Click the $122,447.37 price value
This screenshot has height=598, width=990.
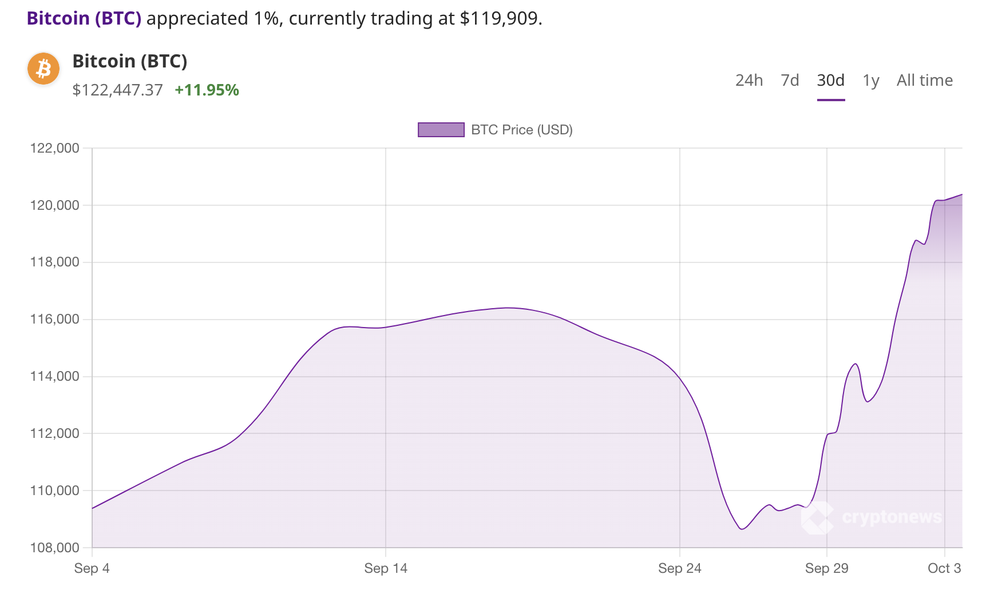pyautogui.click(x=117, y=90)
